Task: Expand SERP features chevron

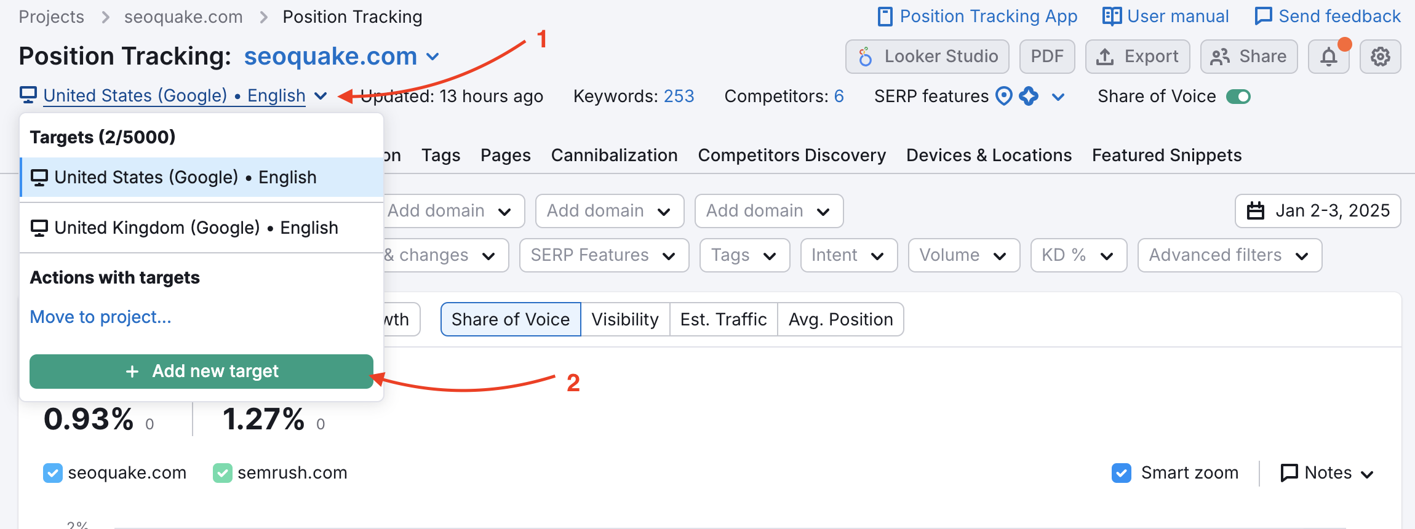Action: tap(1058, 97)
